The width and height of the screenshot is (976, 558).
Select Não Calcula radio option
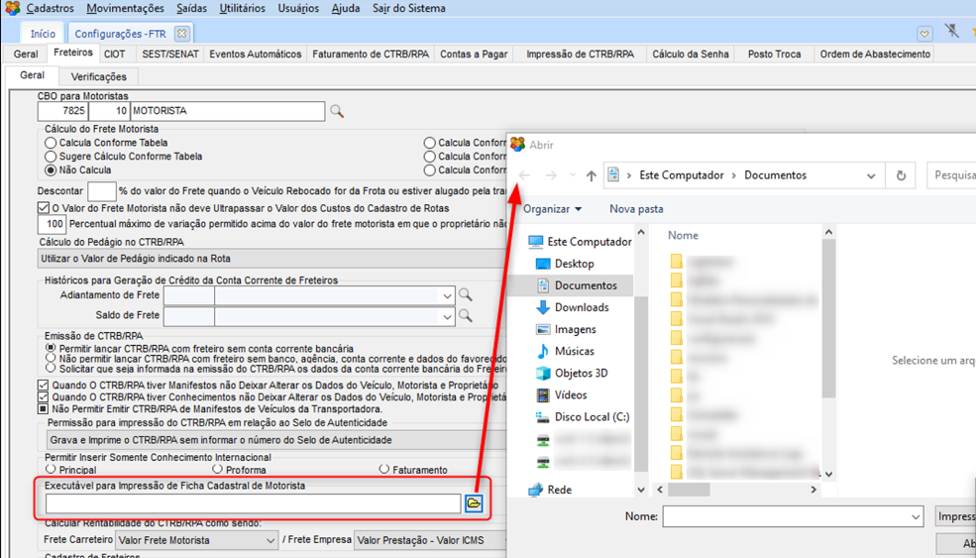pyautogui.click(x=51, y=170)
